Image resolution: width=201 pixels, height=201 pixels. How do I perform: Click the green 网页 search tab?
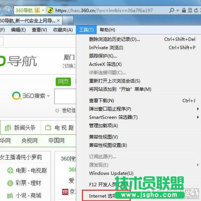tap(63, 81)
